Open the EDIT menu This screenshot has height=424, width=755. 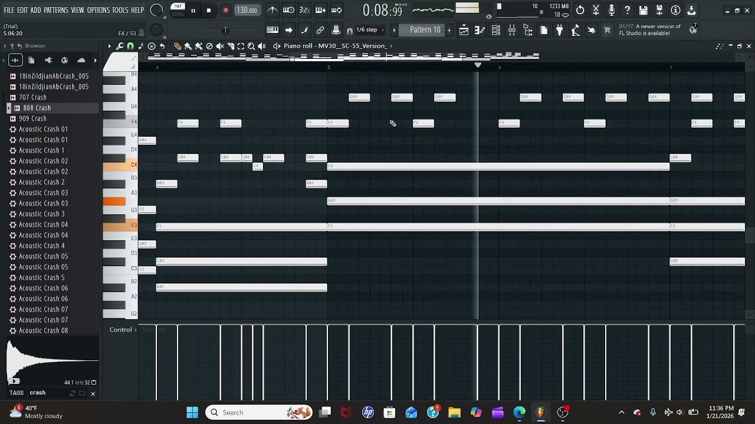pyautogui.click(x=23, y=11)
